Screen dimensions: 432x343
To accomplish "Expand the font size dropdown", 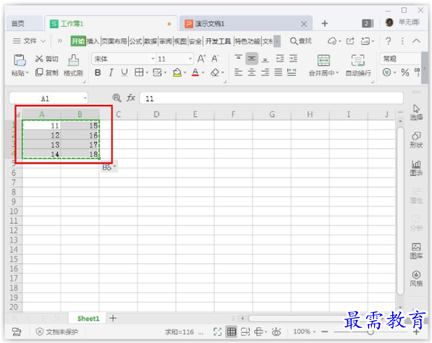I will [x=190, y=59].
